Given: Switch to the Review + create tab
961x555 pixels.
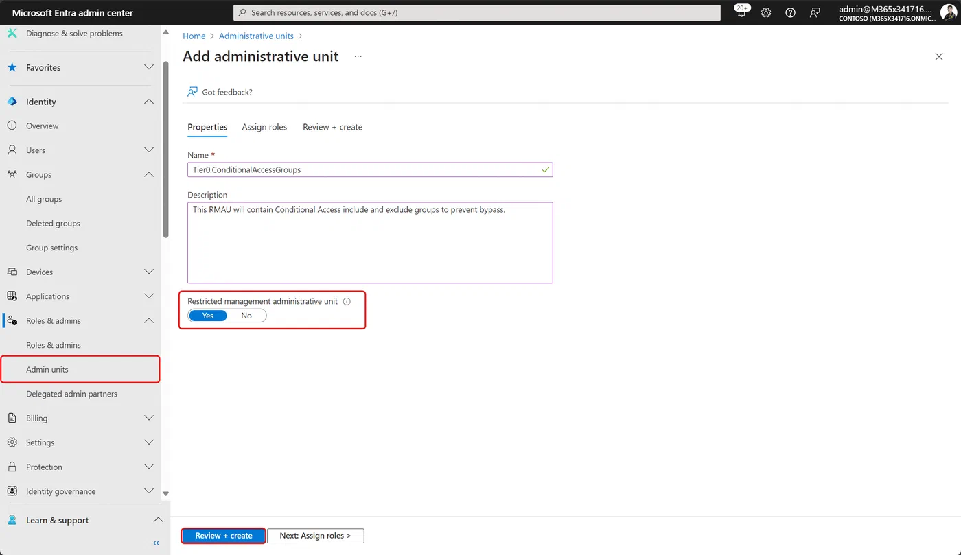Looking at the screenshot, I should tap(332, 127).
